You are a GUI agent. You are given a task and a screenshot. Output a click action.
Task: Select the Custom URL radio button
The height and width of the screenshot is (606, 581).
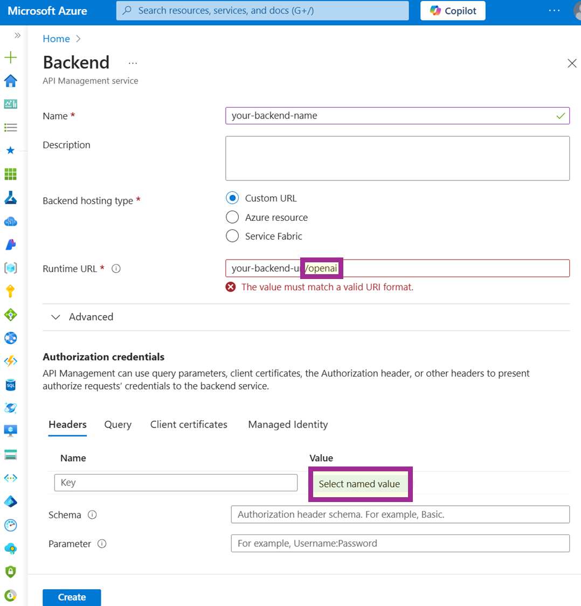point(232,198)
